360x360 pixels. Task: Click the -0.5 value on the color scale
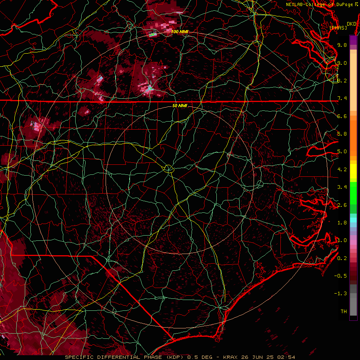(x=340, y=276)
